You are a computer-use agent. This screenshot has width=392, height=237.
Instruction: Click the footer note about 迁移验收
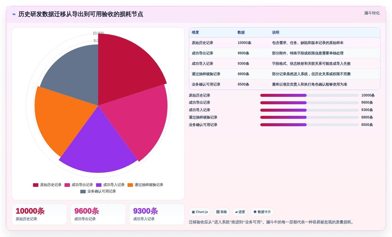pyautogui.click(x=272, y=222)
